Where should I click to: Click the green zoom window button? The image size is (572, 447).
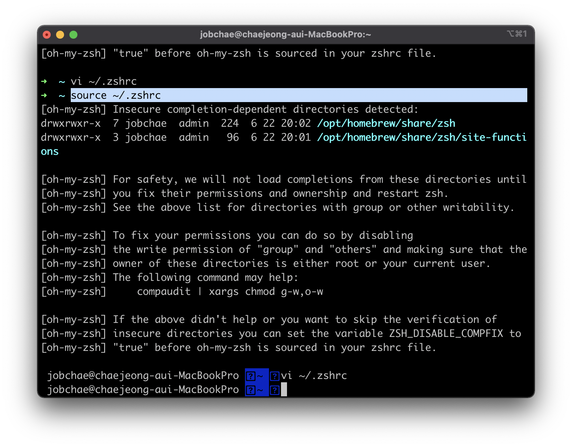pyautogui.click(x=73, y=35)
